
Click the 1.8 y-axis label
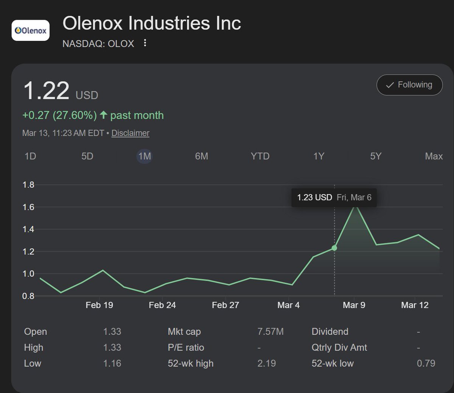click(28, 185)
